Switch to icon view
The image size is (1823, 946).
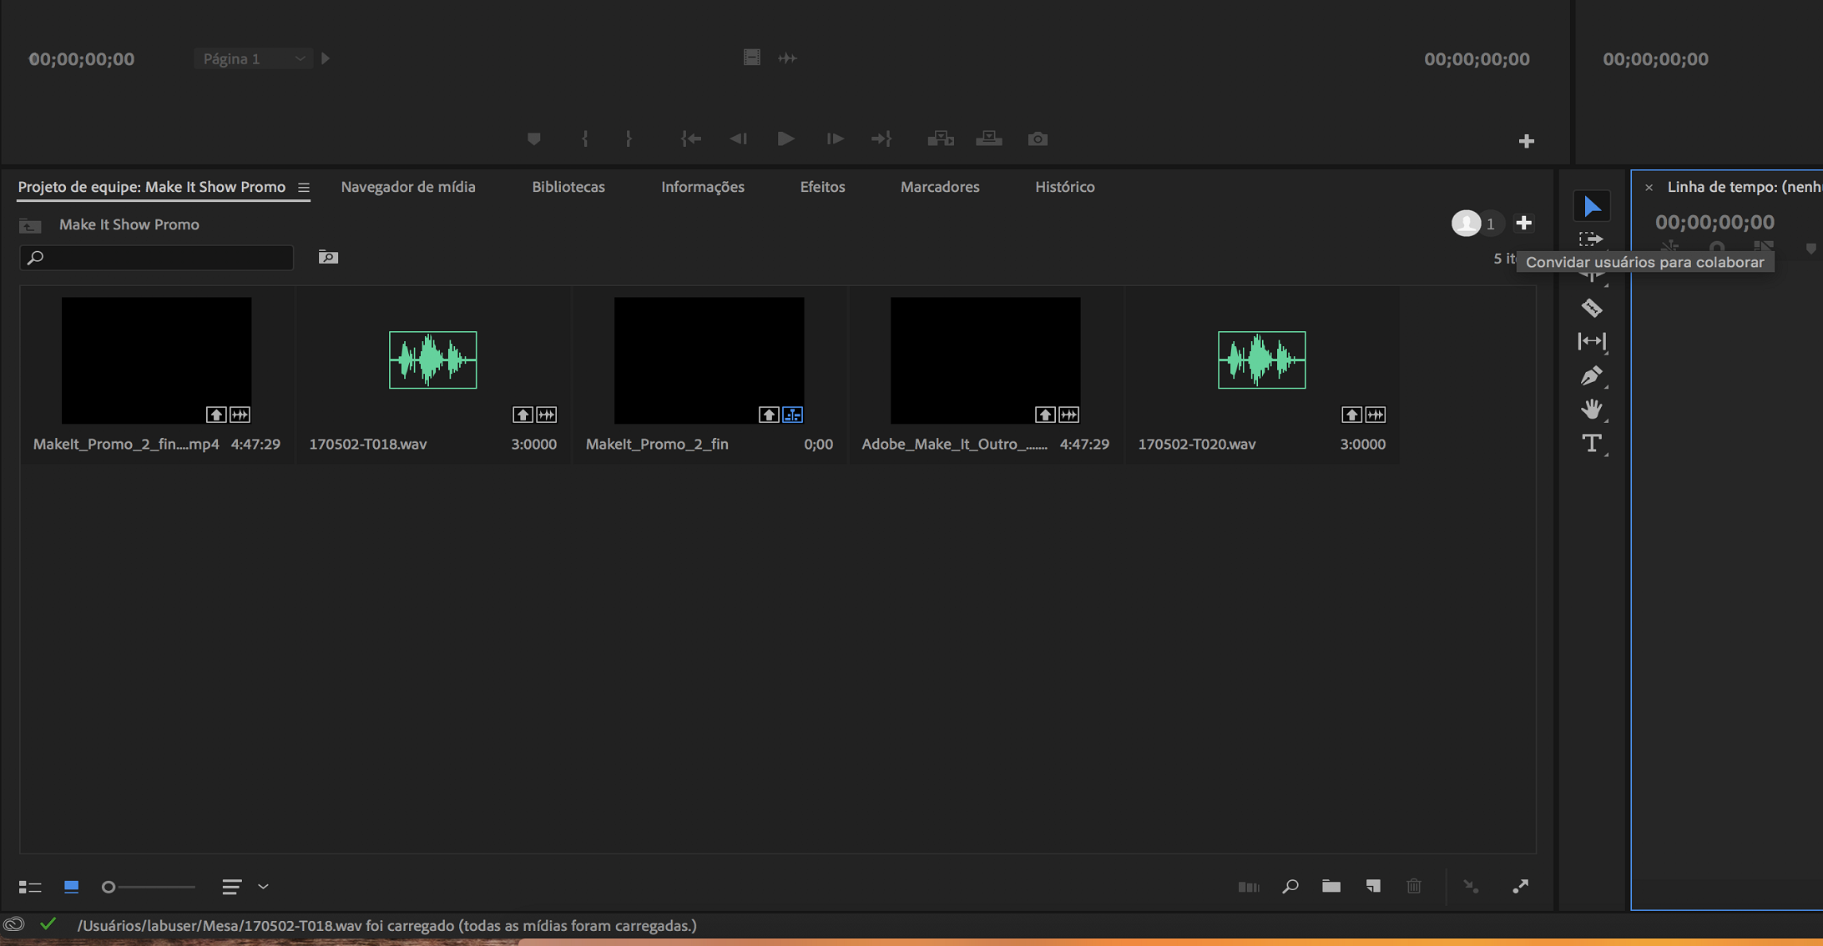(x=71, y=887)
